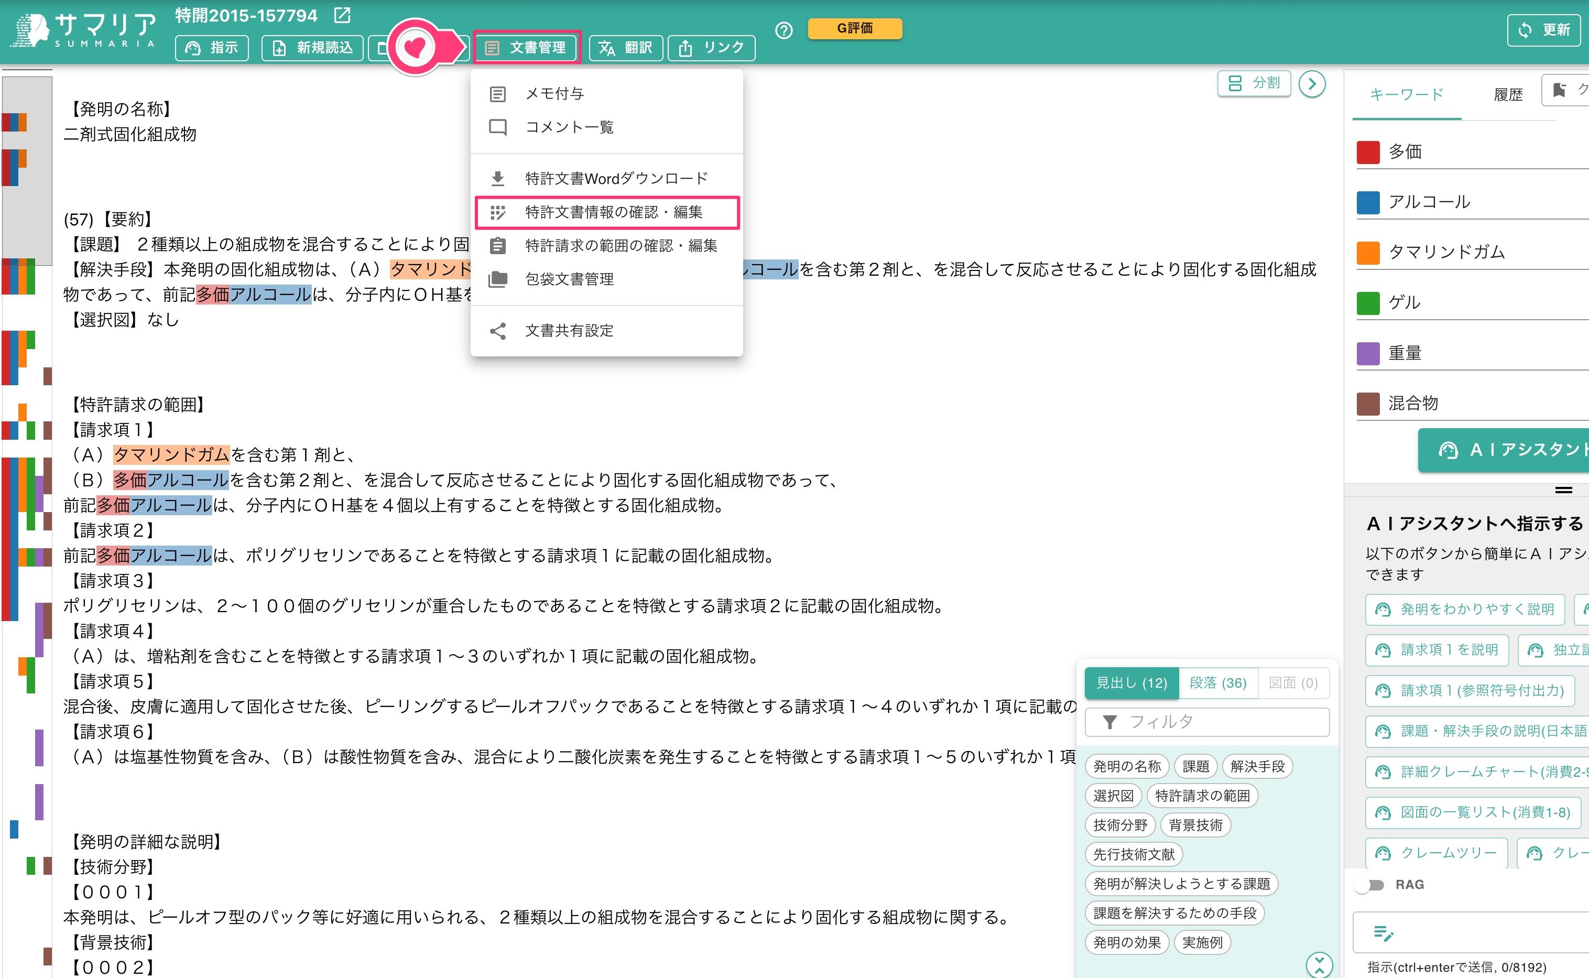Toggle the RAG switch

pos(1370,885)
